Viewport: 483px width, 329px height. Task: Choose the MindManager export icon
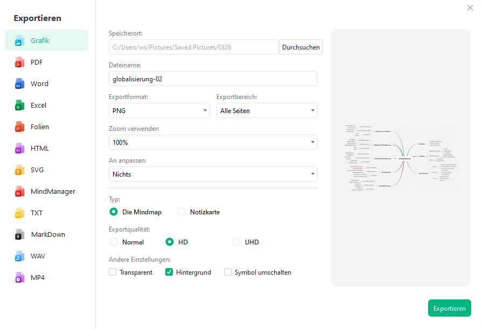coord(20,192)
